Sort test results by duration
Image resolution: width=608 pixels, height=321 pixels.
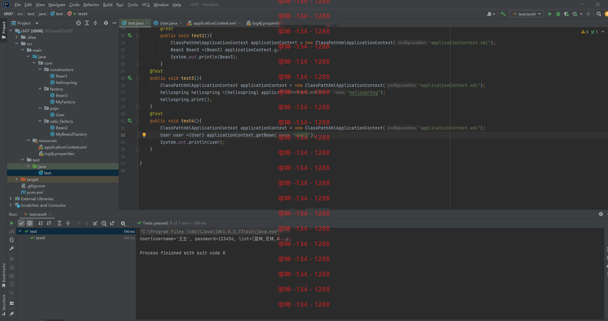coord(49,223)
